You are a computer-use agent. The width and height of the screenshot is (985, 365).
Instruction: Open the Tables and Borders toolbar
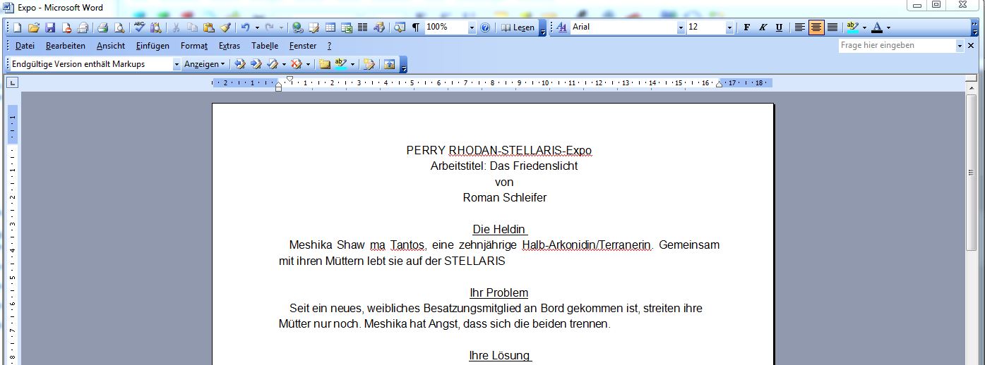314,27
